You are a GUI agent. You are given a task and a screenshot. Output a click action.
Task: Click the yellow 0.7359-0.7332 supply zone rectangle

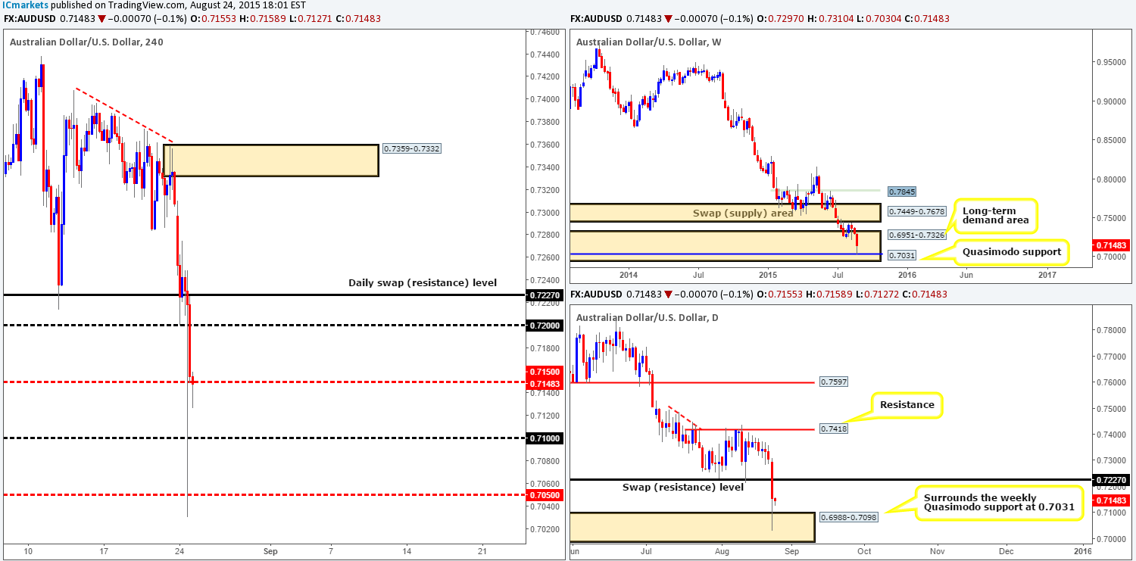pyautogui.click(x=270, y=161)
